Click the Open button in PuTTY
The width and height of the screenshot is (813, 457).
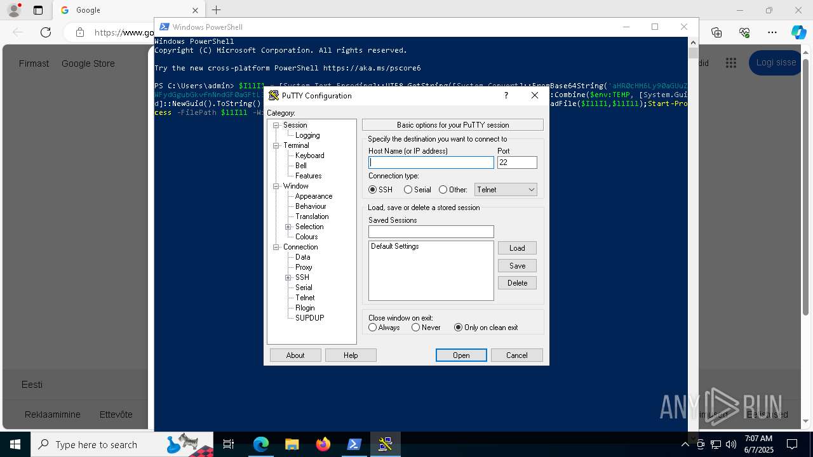[x=461, y=355]
